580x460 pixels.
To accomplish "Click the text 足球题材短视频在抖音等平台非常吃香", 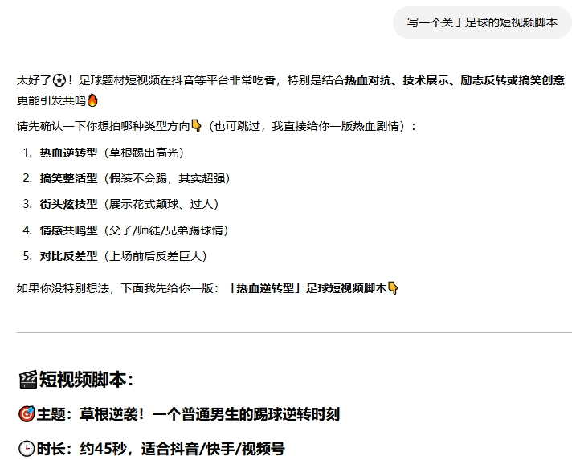I will click(178, 80).
